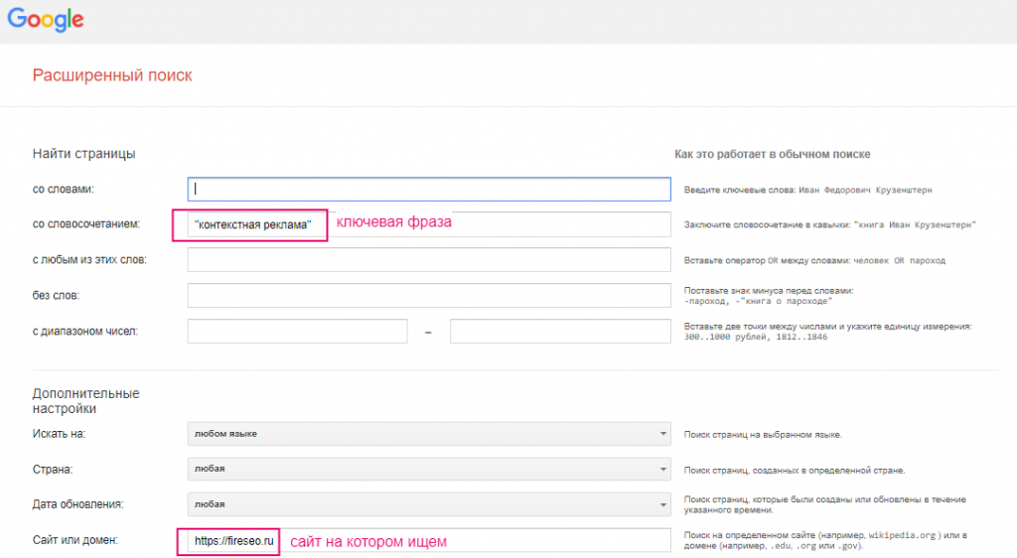
Task: Focus the 'со словами' text field
Action: pos(429,189)
